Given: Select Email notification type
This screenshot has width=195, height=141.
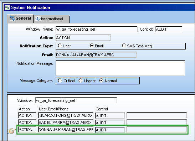Looking at the screenshot, I should click(x=92, y=46).
